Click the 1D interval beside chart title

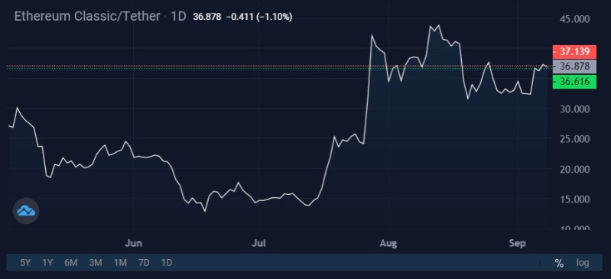pos(178,17)
